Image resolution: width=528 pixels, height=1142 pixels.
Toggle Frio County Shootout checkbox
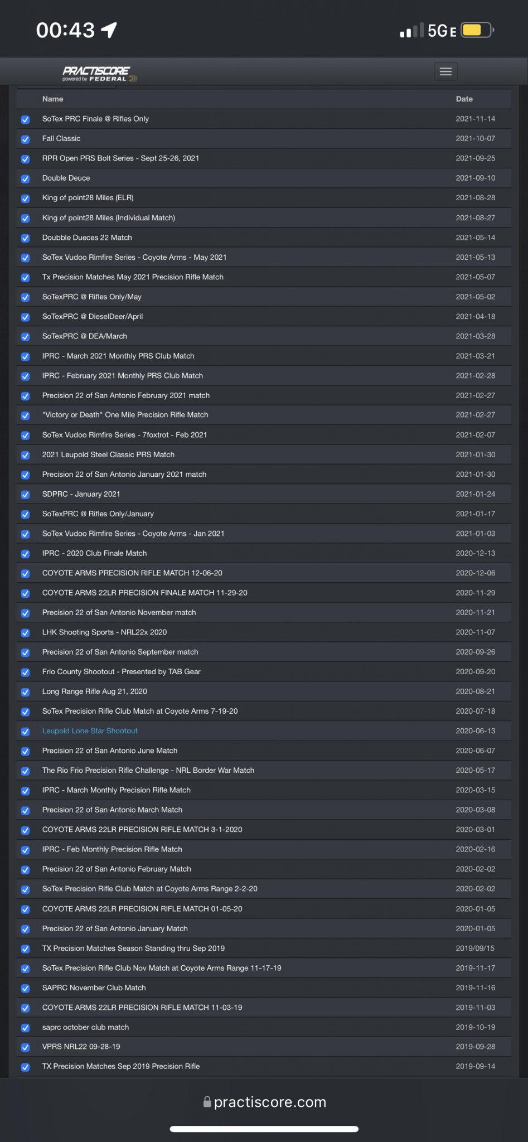25,672
